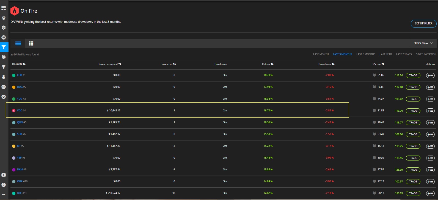Open the dashboard grid icon in the sidebar
The width and height of the screenshot is (438, 200).
4,8
